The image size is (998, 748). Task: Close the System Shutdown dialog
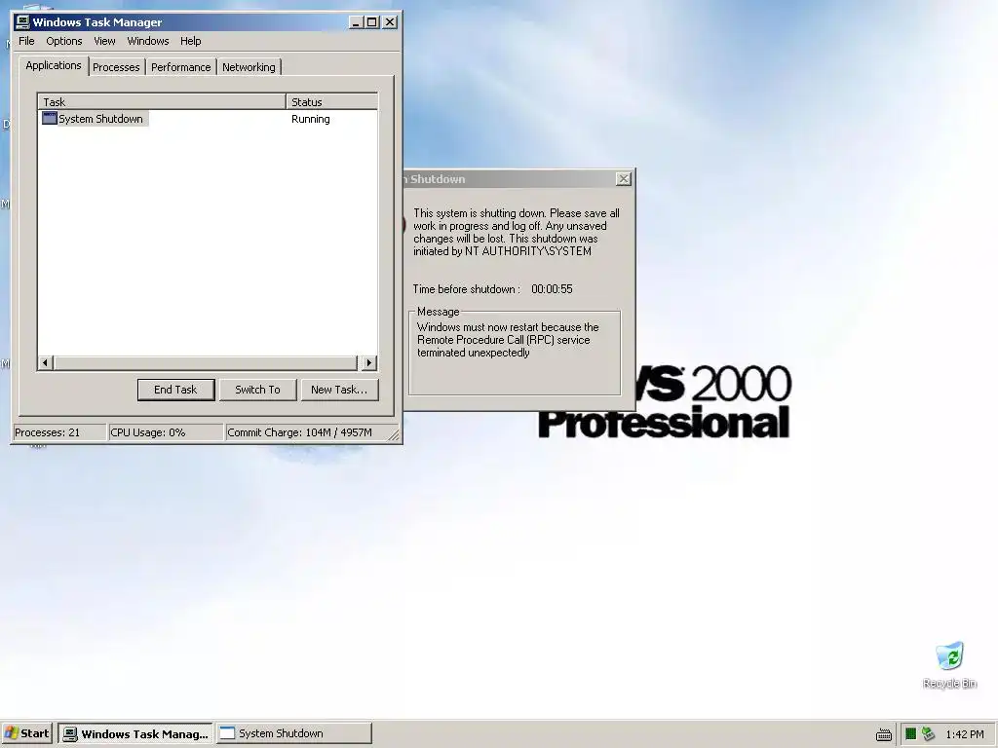coord(624,179)
